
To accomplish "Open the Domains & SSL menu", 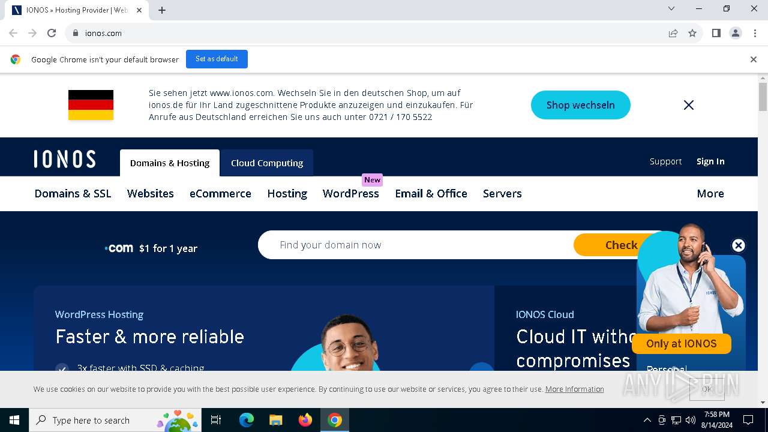I will click(x=73, y=194).
